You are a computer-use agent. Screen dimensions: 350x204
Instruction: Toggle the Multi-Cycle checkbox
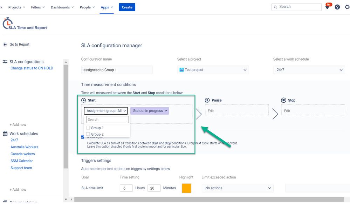[x=83, y=137]
